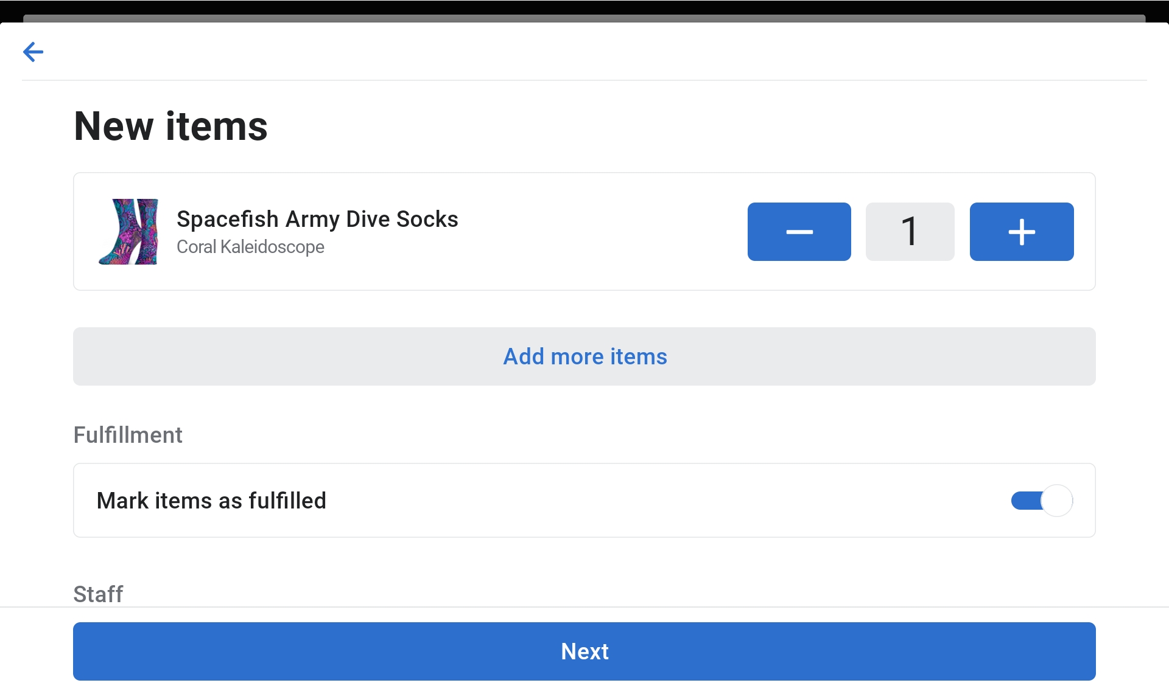The width and height of the screenshot is (1169, 694).
Task: Click the white knob of fulfillment switch
Action: point(1057,501)
